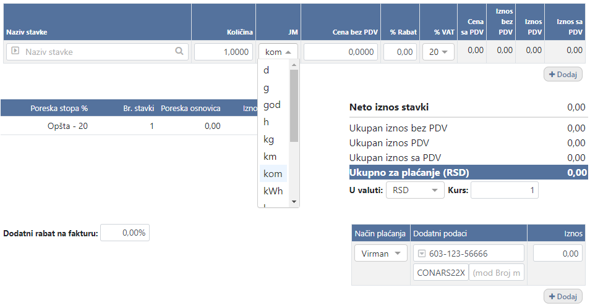590x306 pixels.
Task: Click the Dodatni podaci header
Action: 468,233
